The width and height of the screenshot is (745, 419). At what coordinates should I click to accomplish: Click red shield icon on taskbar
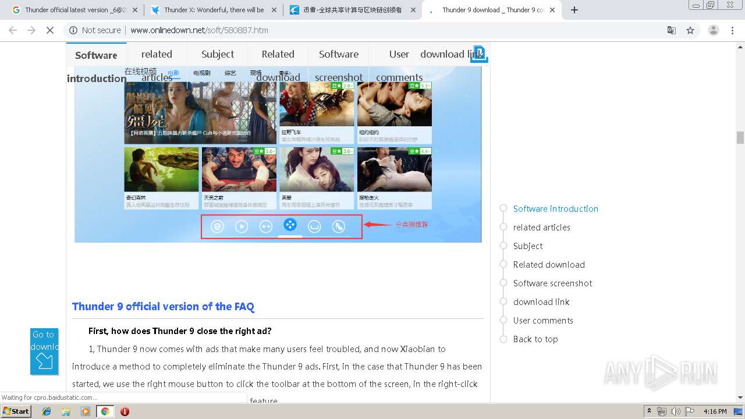[x=125, y=411]
